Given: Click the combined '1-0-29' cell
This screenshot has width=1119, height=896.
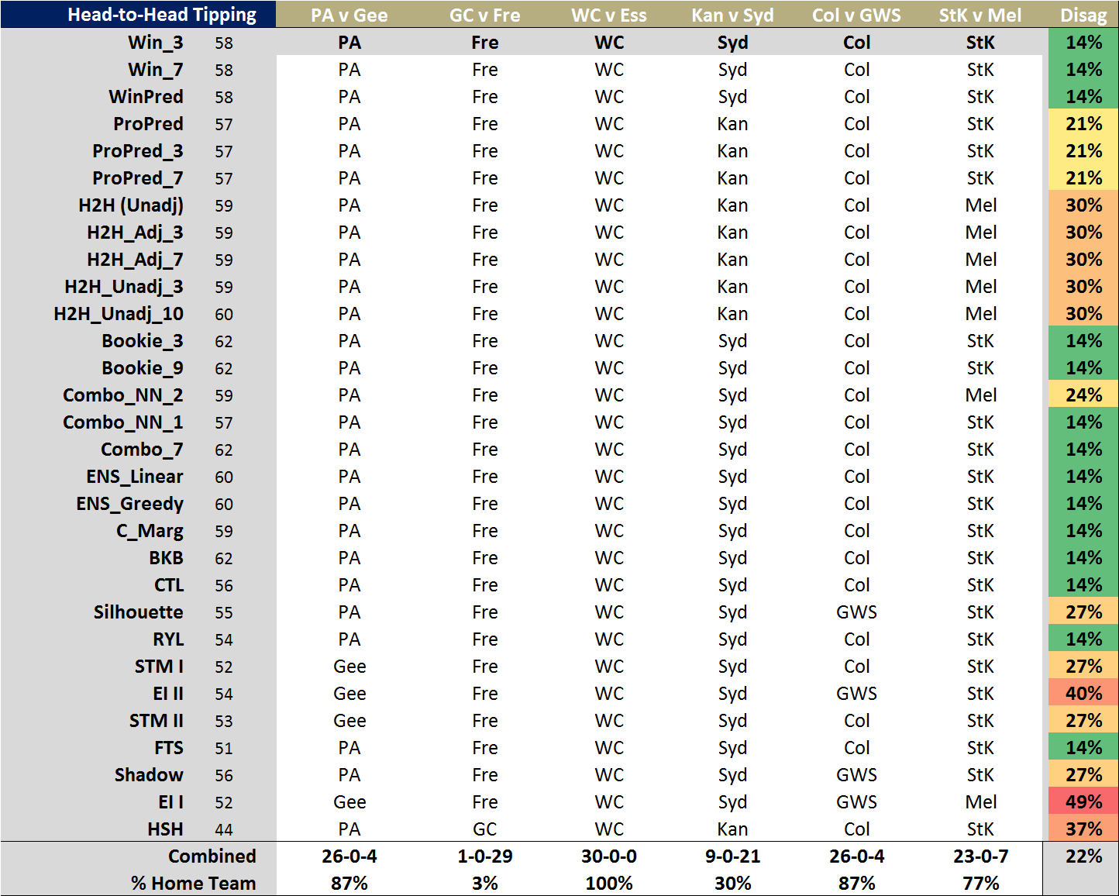Looking at the screenshot, I should tap(485, 856).
